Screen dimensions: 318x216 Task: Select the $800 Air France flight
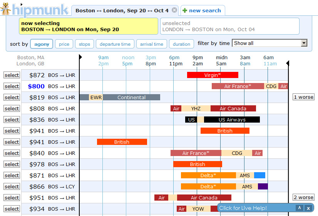tap(12, 86)
